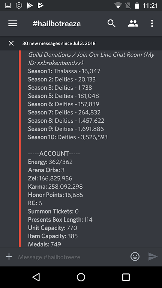Tap the #hailbotreeze channel title
Viewport: 162px width, 288px height.
tap(57, 24)
